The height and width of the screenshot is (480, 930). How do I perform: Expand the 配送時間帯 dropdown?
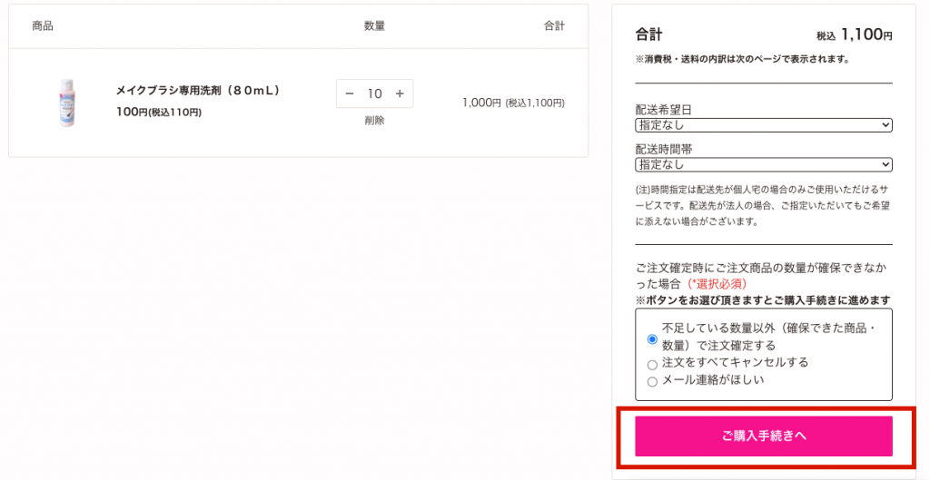click(763, 164)
